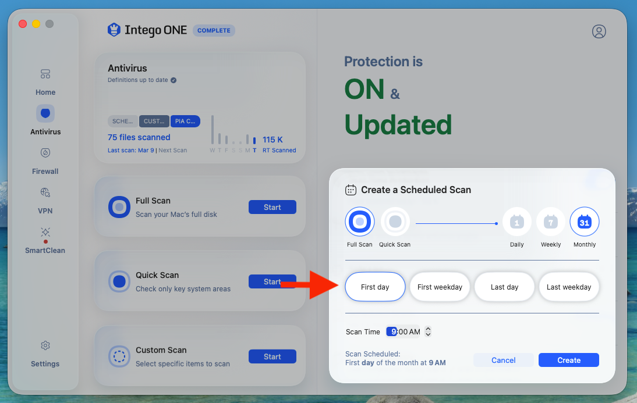Select the Antivirus shield icon
Image resolution: width=637 pixels, height=403 pixels.
[x=45, y=113]
